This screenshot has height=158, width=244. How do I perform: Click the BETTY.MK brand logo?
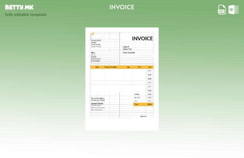tap(19, 7)
